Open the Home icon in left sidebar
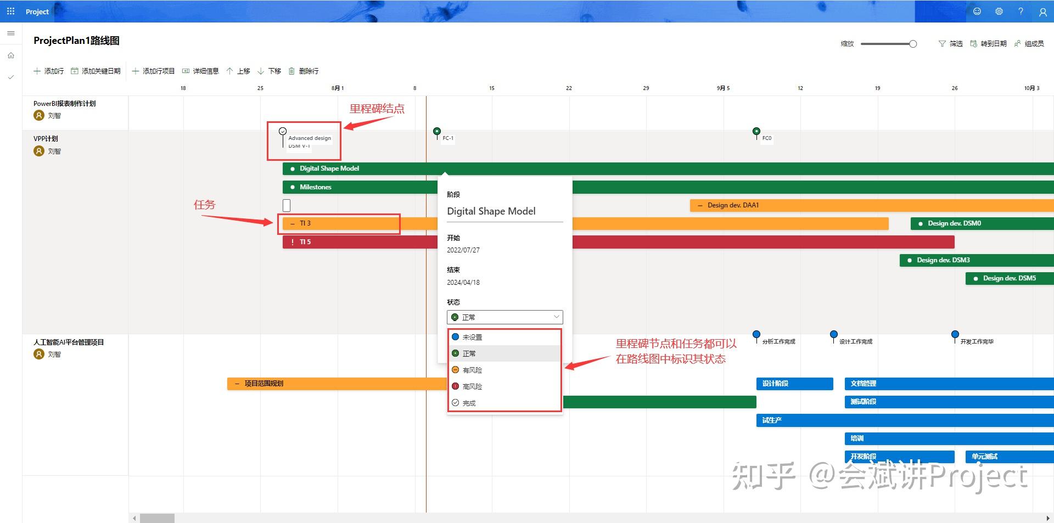 tap(10, 55)
